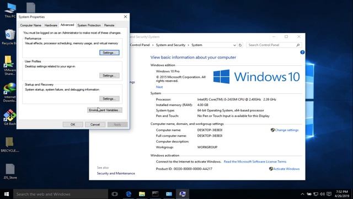Select the VMware Shared Folders shortcut icon
The image size is (353, 199).
click(x=9, y=65)
